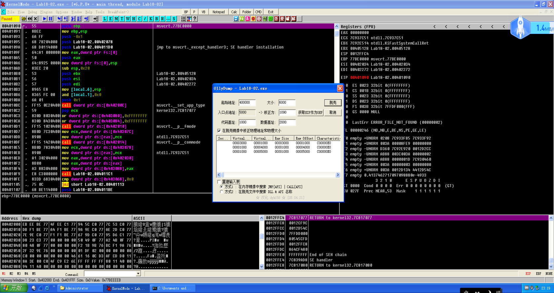
Task: Open the File menu
Action: point(11,12)
